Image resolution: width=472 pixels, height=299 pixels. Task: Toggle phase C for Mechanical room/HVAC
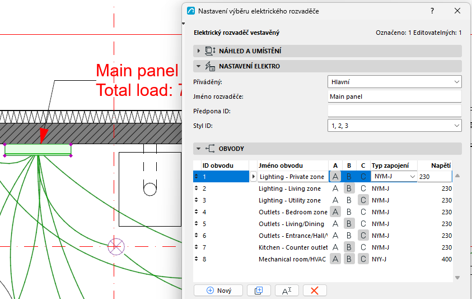(x=363, y=259)
